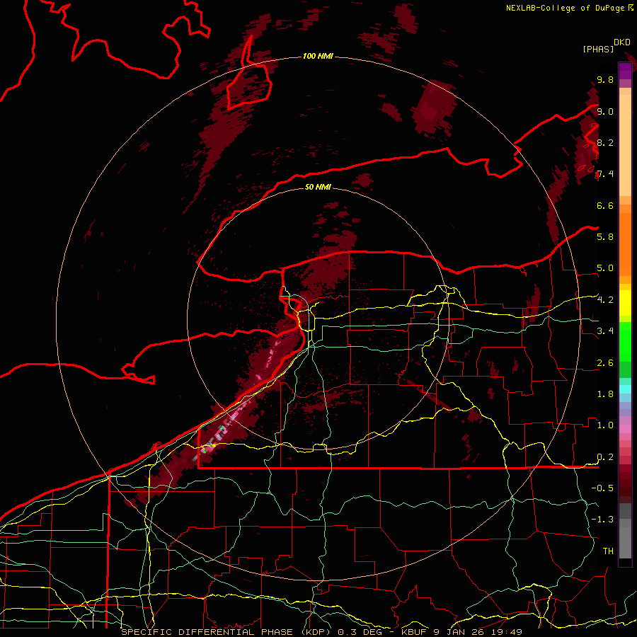Click the purple segment at the color bar top

pos(625,71)
